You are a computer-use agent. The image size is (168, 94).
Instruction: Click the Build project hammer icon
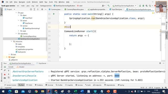pos(108,6)
